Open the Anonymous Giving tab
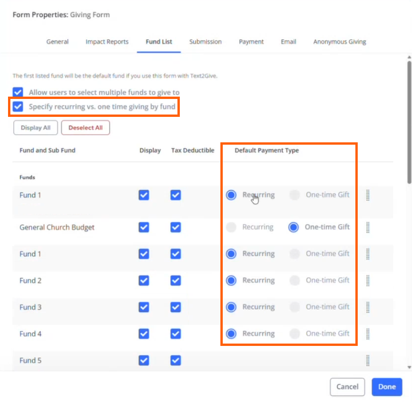 tap(339, 41)
